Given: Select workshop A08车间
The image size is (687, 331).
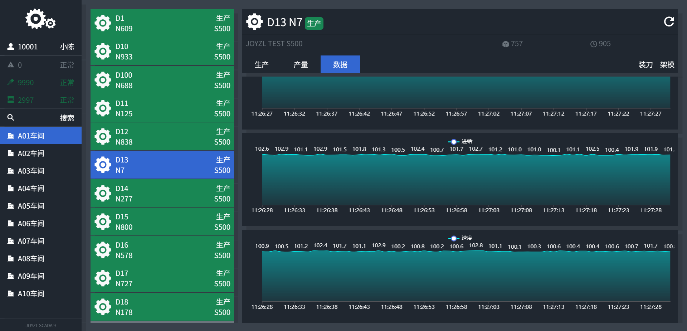Looking at the screenshot, I should point(41,258).
